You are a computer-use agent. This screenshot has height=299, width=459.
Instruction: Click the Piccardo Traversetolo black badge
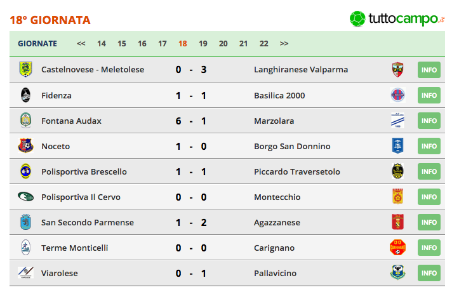tap(397, 171)
